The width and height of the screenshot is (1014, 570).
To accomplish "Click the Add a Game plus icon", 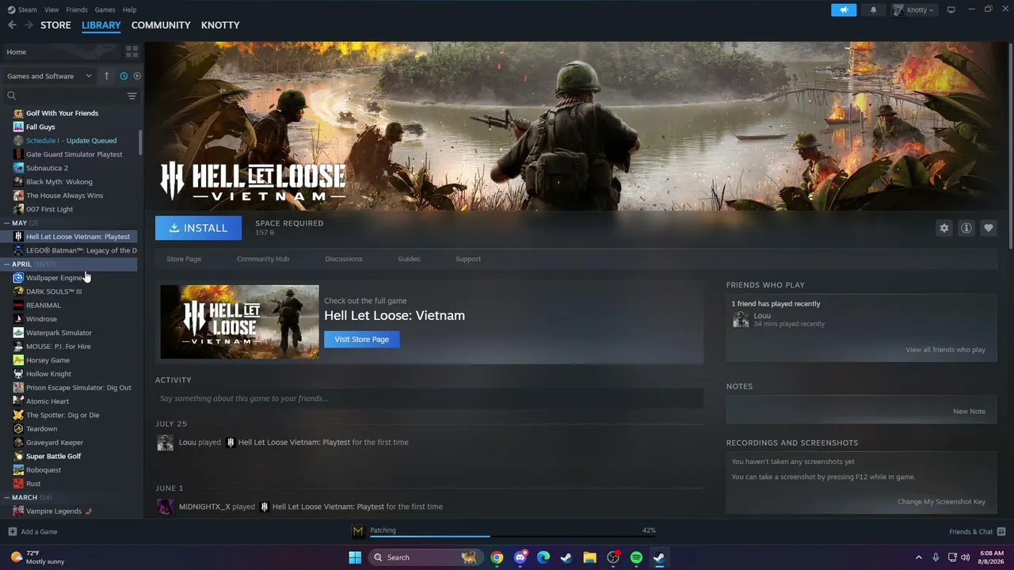I will (12, 531).
